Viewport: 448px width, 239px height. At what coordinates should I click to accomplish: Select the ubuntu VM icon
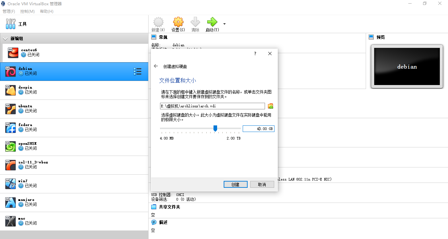(10, 109)
